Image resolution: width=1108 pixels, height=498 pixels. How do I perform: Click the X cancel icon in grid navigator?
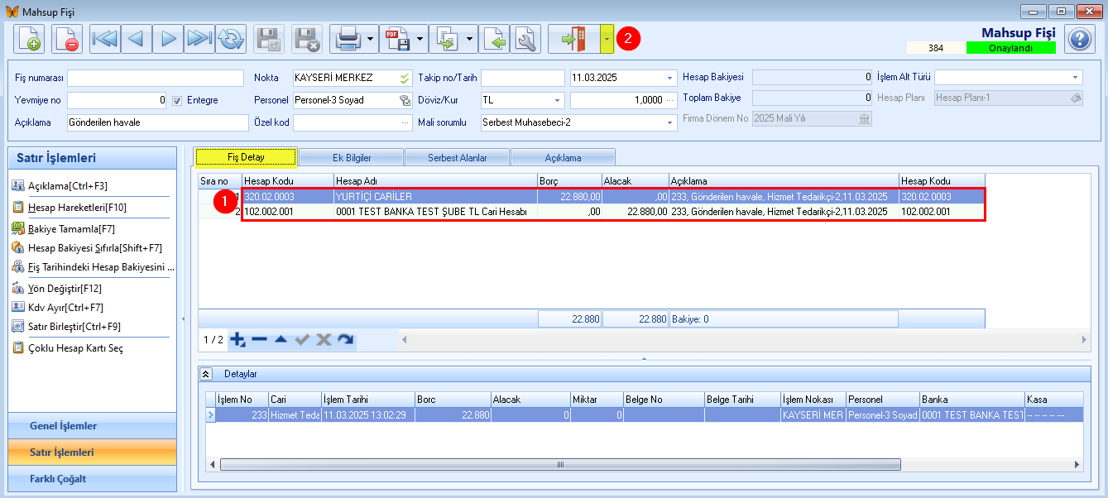pyautogui.click(x=324, y=339)
